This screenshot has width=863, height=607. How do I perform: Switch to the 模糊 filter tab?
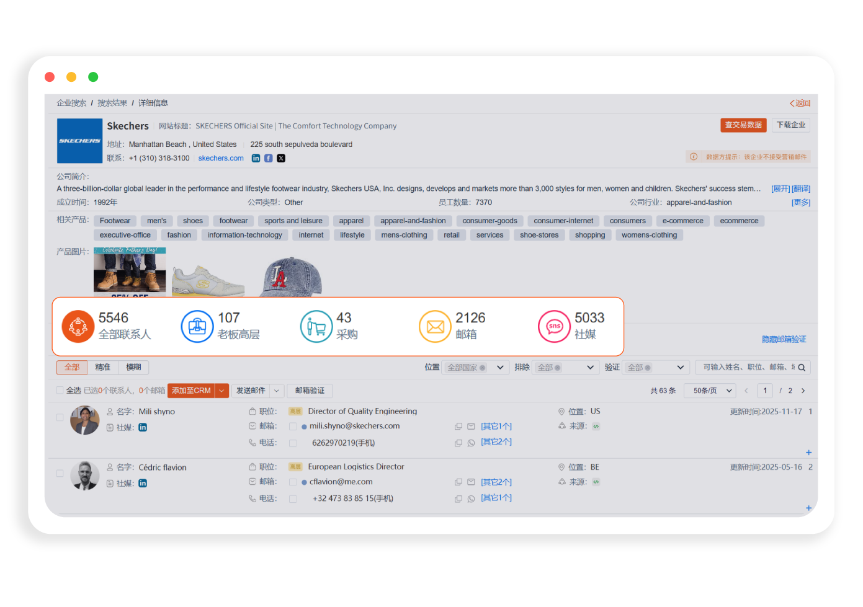pos(133,368)
